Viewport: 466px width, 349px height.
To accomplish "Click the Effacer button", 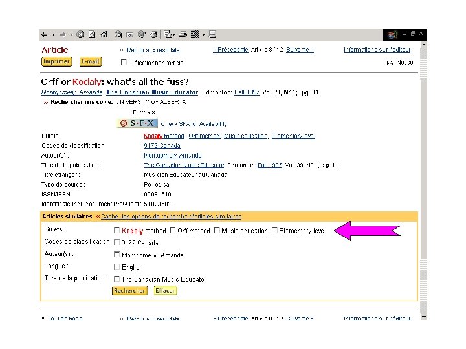I will (x=165, y=291).
